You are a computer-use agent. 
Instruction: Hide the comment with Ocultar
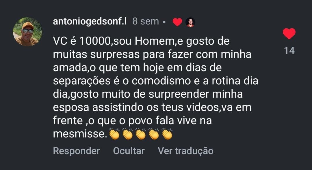(129, 151)
